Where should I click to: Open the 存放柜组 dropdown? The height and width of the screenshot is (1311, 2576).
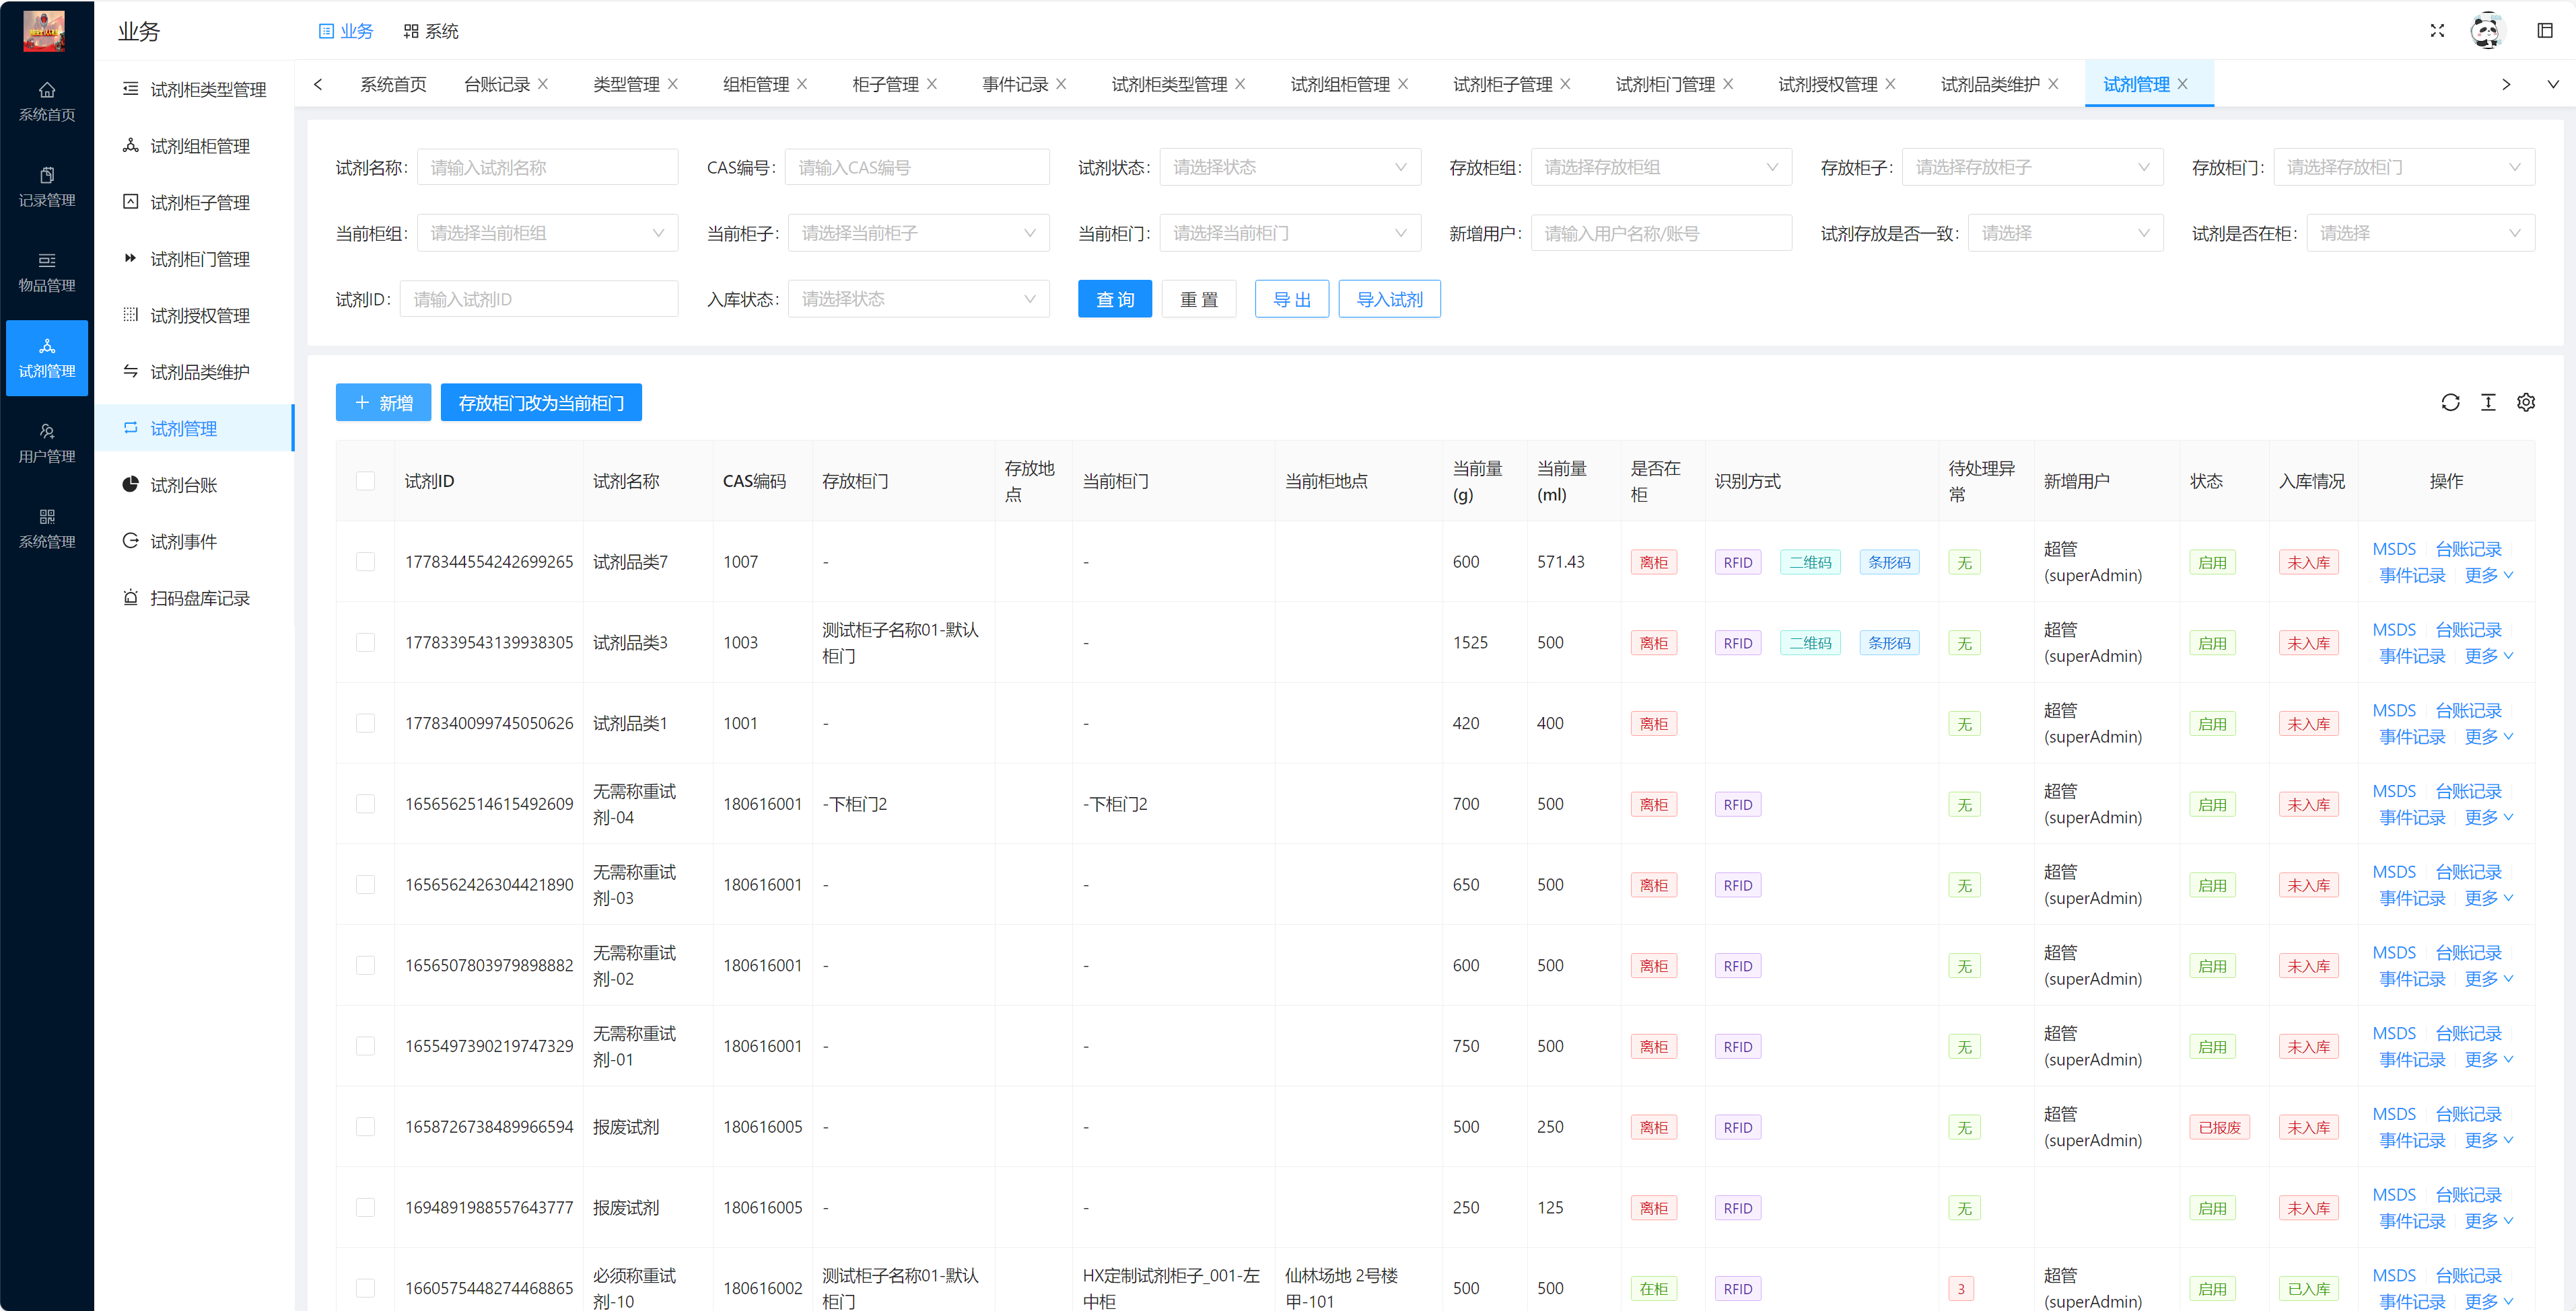tap(1661, 167)
